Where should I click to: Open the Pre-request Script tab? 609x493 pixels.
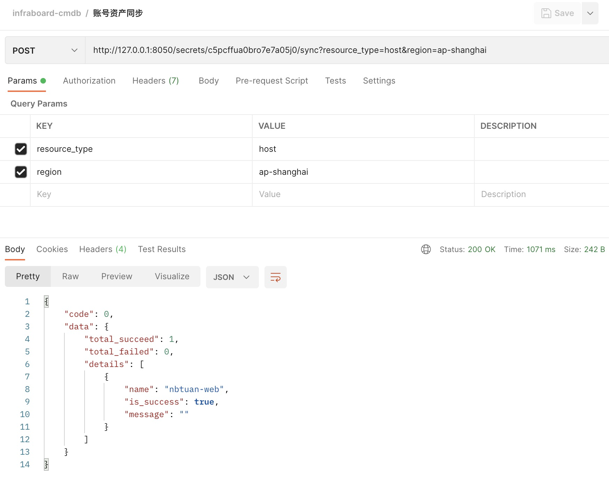coord(272,81)
